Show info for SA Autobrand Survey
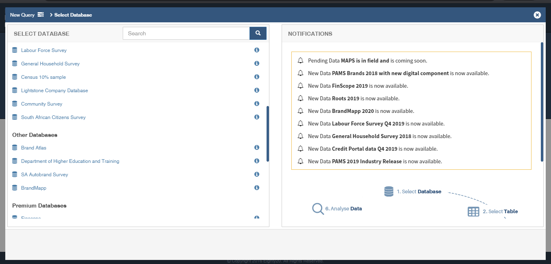Screen dimensions: 551x264 (257, 174)
